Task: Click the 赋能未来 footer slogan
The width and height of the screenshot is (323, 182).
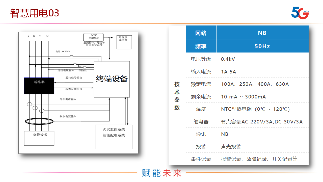Action: 161,173
